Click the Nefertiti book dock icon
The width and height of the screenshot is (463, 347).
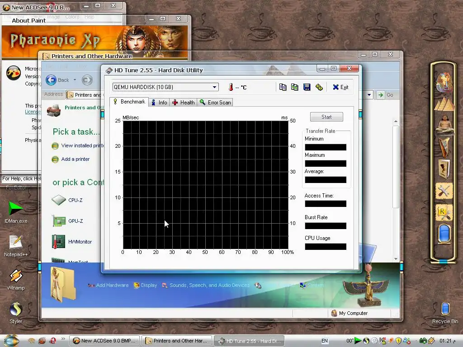[444, 169]
